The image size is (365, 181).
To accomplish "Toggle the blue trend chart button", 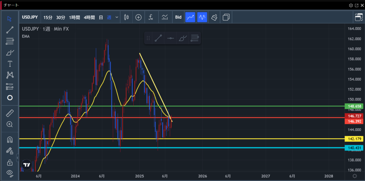I will [x=190, y=17].
